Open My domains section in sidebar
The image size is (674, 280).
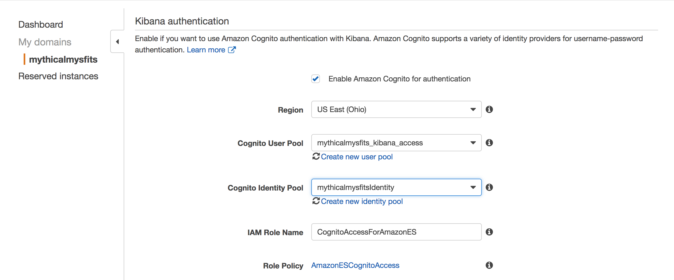pyautogui.click(x=45, y=42)
